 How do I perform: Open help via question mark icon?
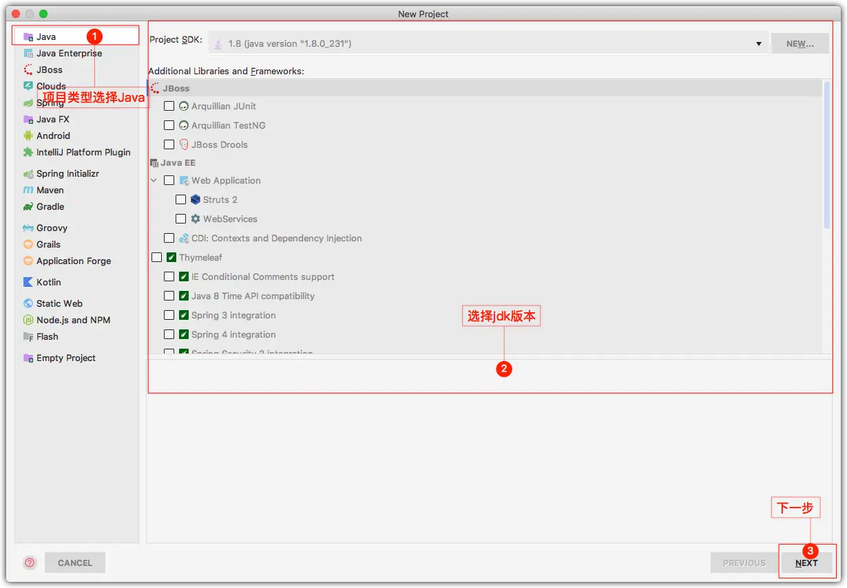30,563
